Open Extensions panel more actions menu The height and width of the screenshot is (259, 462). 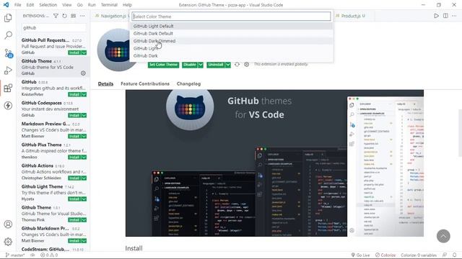82,16
